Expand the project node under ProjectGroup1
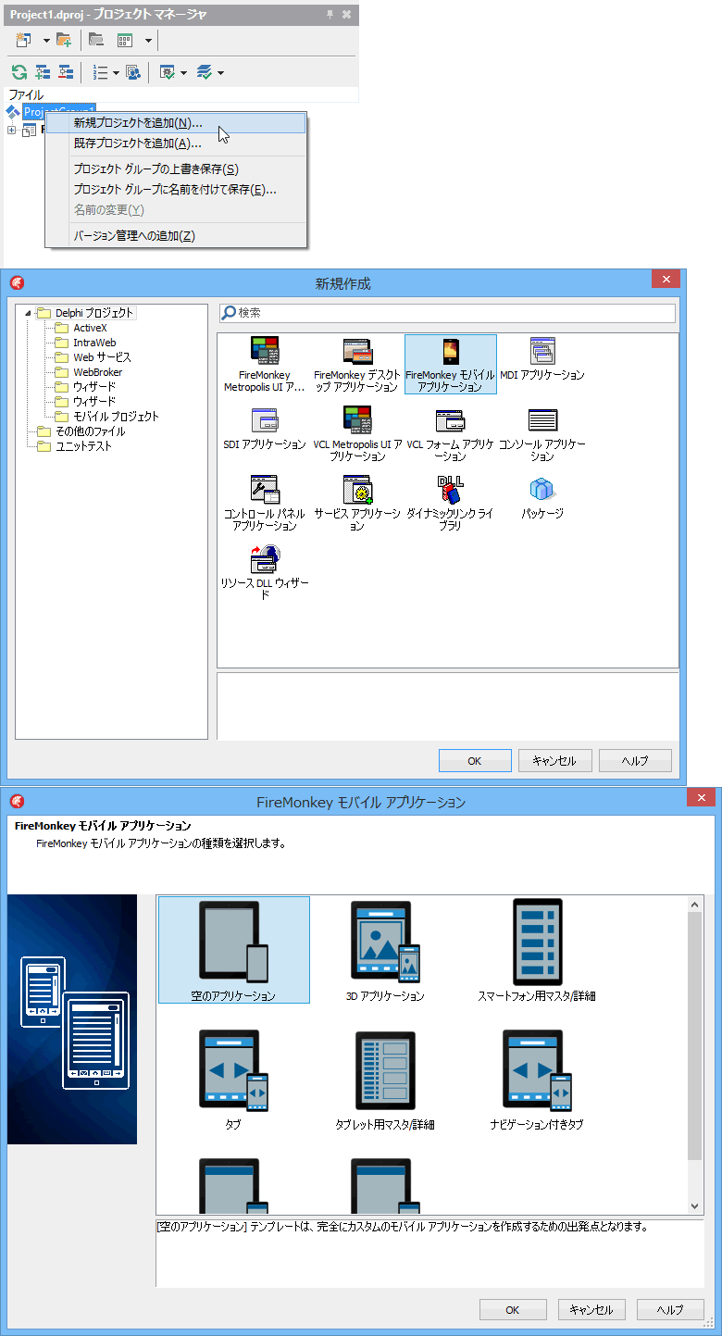This screenshot has height=1336, width=722. pos(12,130)
